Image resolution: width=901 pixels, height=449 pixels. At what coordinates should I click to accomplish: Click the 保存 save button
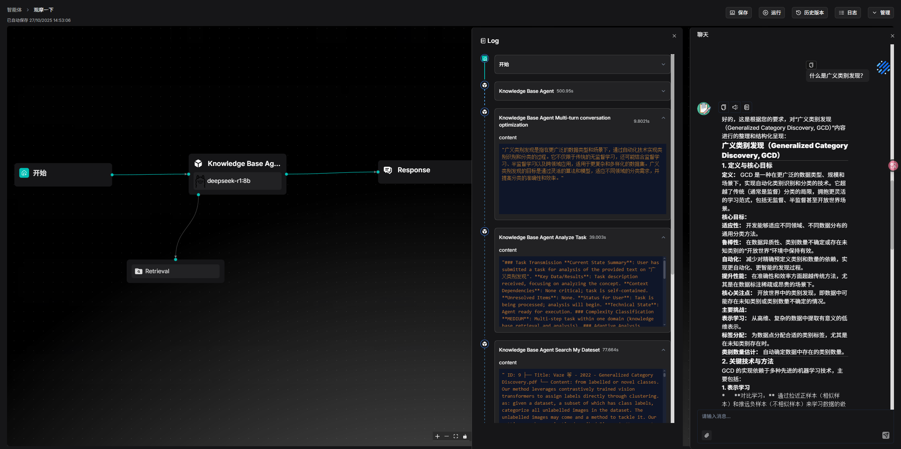(x=738, y=13)
